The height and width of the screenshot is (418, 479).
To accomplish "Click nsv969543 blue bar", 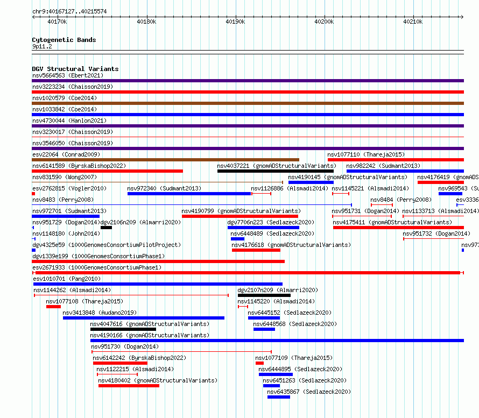I will pos(450,194).
